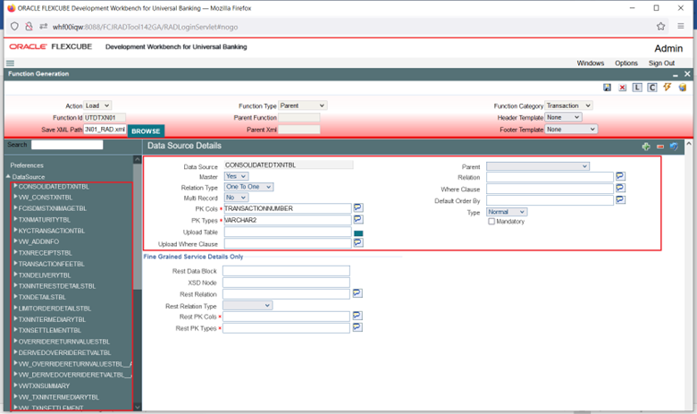Click the BROWSE button

pyautogui.click(x=146, y=131)
